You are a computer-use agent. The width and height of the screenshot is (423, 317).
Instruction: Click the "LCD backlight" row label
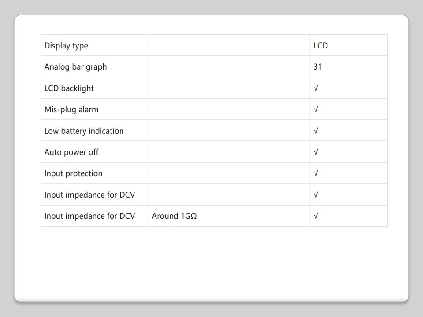click(69, 88)
